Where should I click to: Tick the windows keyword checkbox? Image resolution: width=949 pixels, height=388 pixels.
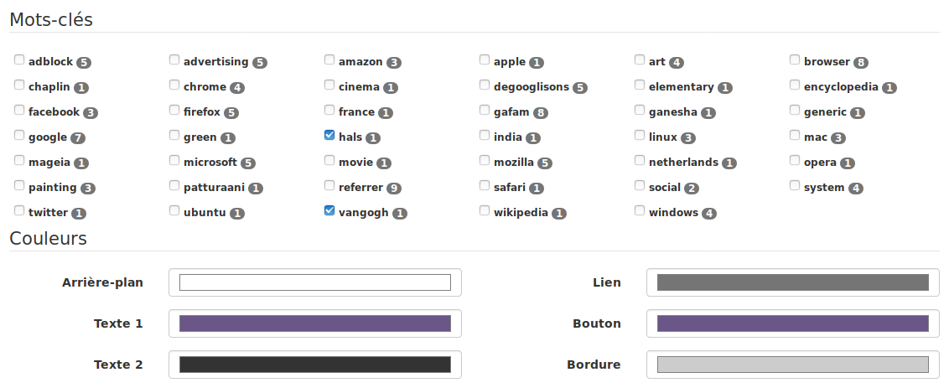tap(640, 210)
